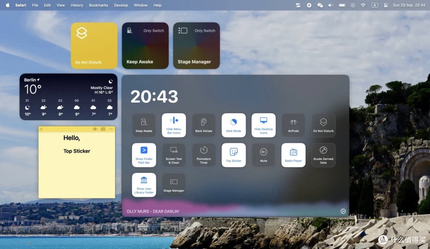Toggle Hide Menu Bar Icons switch
Viewport: 430px width, 249px height.
(x=174, y=125)
